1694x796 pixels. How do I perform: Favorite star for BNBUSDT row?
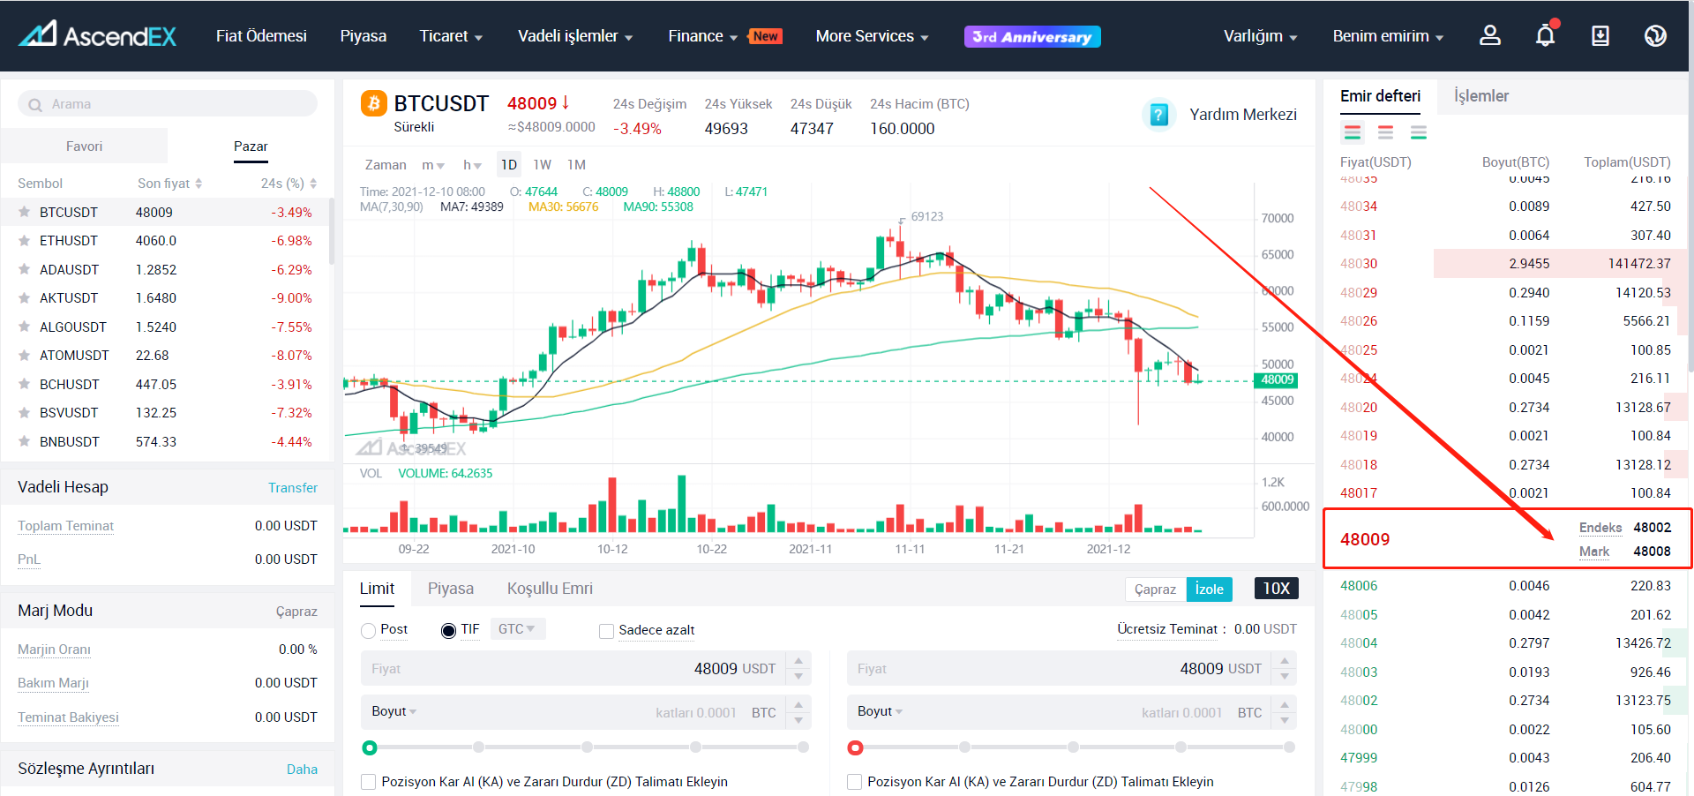coord(25,441)
